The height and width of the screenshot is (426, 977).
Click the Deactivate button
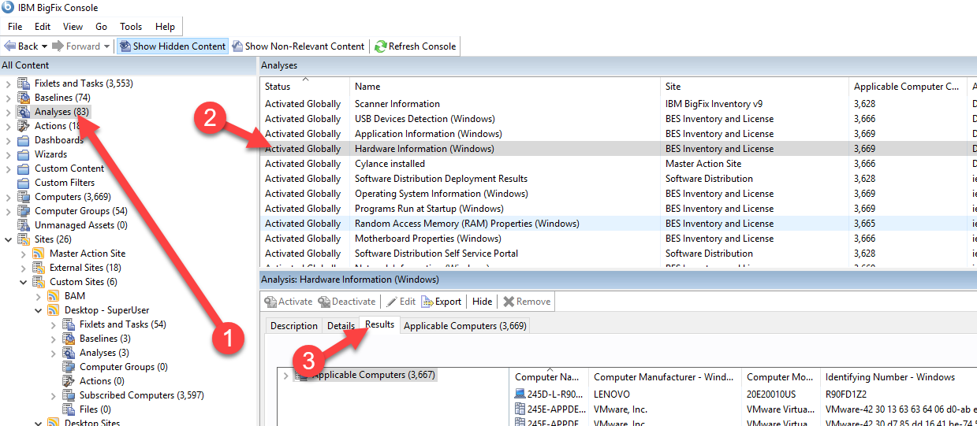347,302
